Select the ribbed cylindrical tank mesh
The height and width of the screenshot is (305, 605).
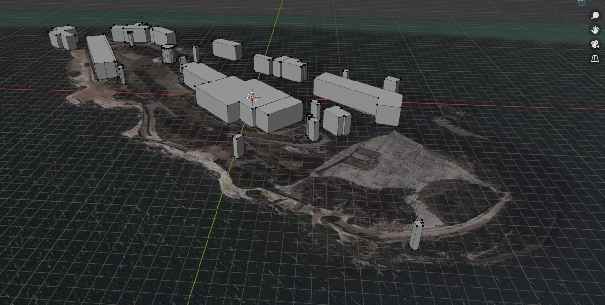click(169, 54)
